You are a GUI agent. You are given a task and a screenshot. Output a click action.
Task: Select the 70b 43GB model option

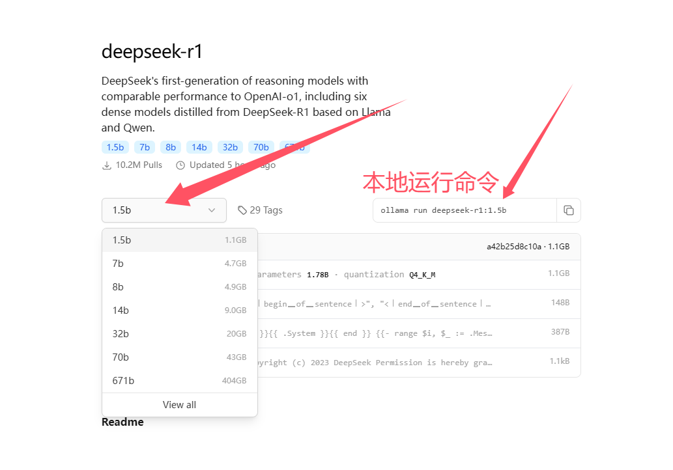[x=179, y=357]
